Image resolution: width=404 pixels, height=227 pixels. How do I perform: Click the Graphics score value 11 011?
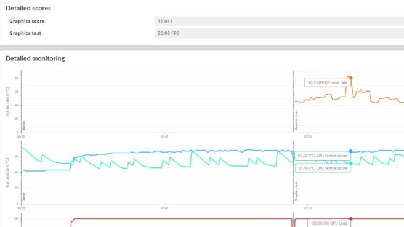click(165, 21)
